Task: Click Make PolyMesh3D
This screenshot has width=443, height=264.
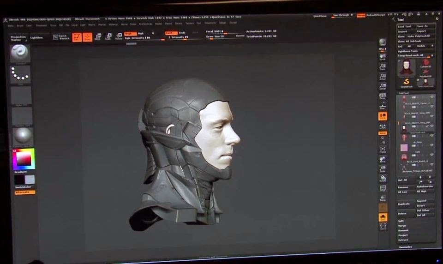Action: click(419, 36)
